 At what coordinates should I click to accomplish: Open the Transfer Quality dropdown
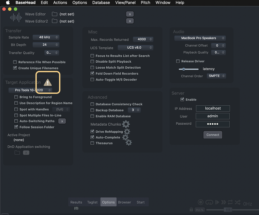point(52,53)
